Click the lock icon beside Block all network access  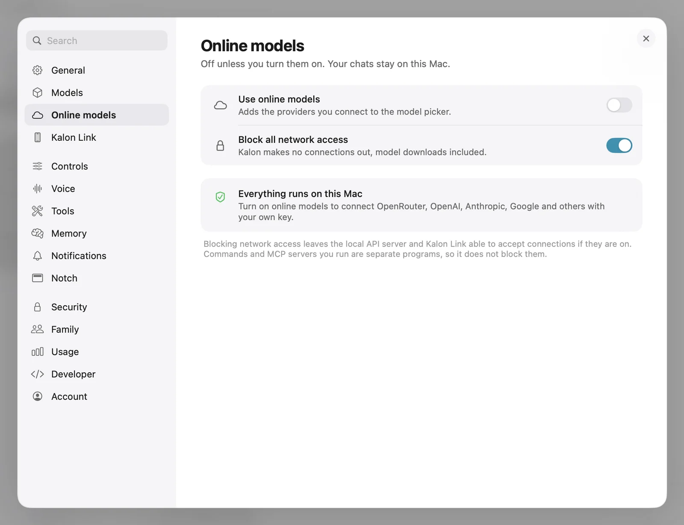tap(220, 146)
